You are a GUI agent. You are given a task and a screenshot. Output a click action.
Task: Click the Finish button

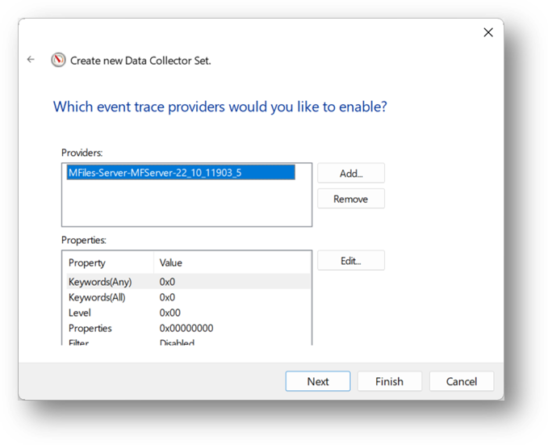[x=389, y=381]
